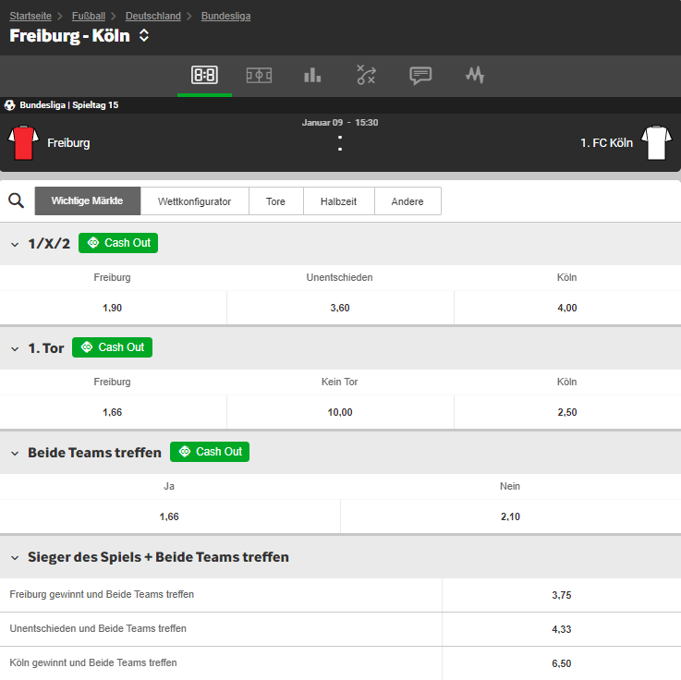Open the Deutschland breadcrumb link

(x=152, y=16)
